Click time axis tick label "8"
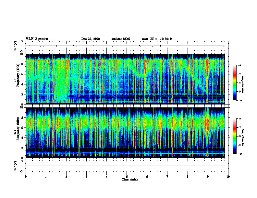This screenshot has width=257, height=198. pos(188,177)
